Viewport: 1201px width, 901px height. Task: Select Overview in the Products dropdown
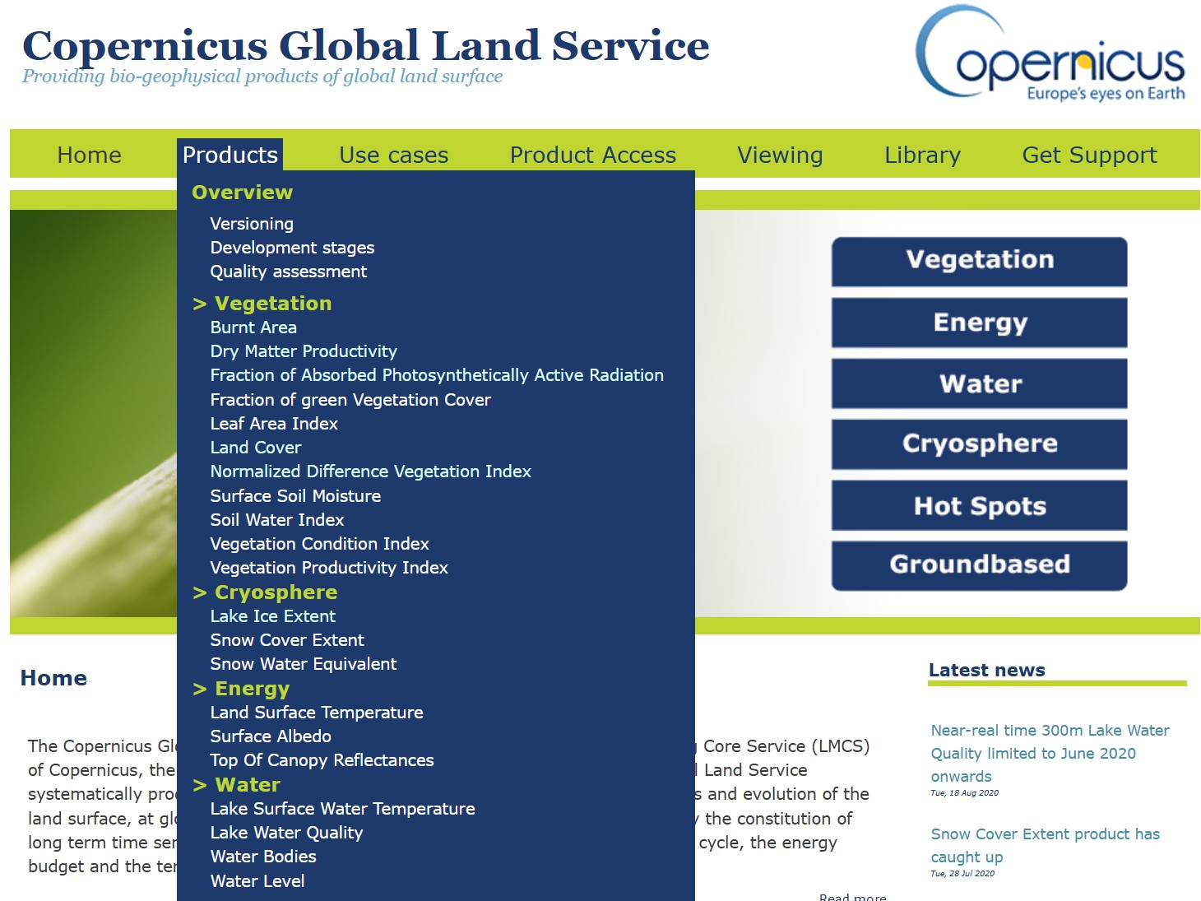click(242, 192)
